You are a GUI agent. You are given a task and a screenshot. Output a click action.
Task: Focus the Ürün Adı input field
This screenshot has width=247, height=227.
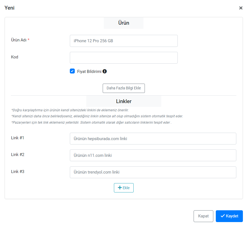tap(124, 41)
